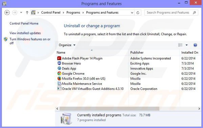
Task: Click the Oracle Corporation publisher cell
Action: 143,89
